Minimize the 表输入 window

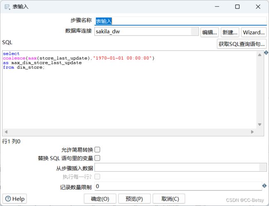click(x=217, y=7)
